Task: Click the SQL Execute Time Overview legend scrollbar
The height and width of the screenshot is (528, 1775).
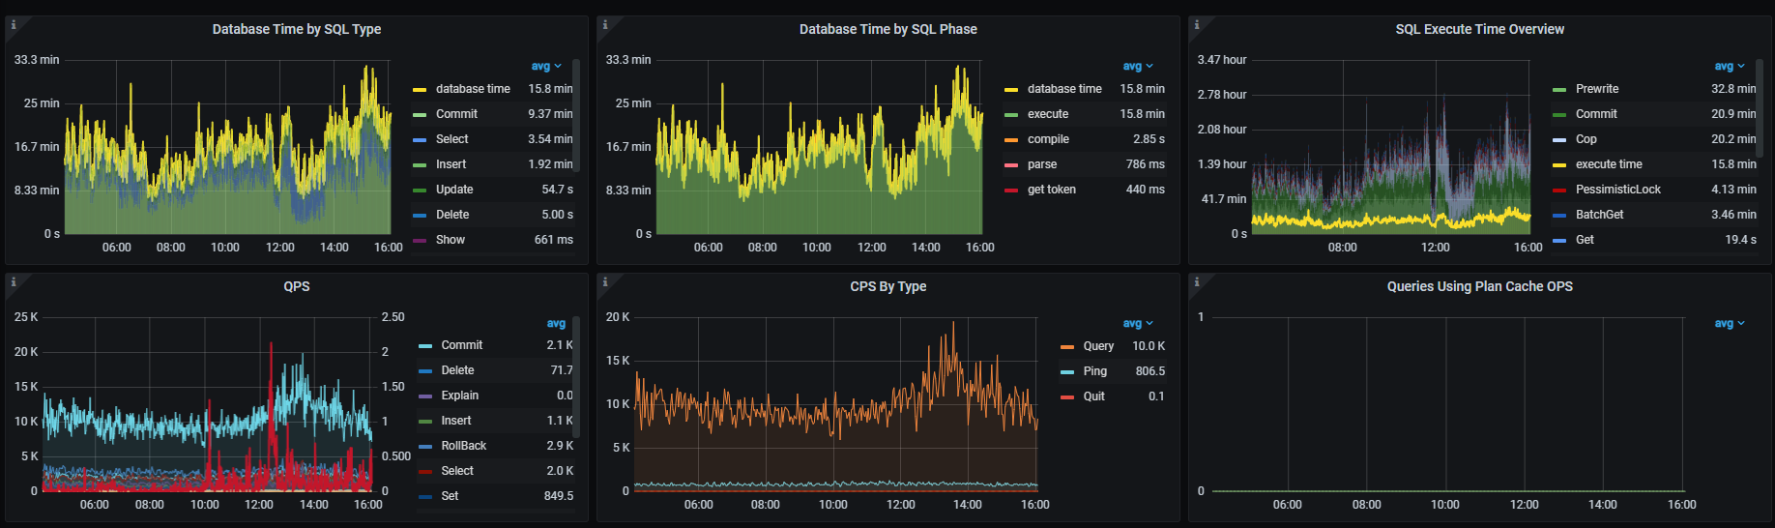Action: pyautogui.click(x=1760, y=108)
